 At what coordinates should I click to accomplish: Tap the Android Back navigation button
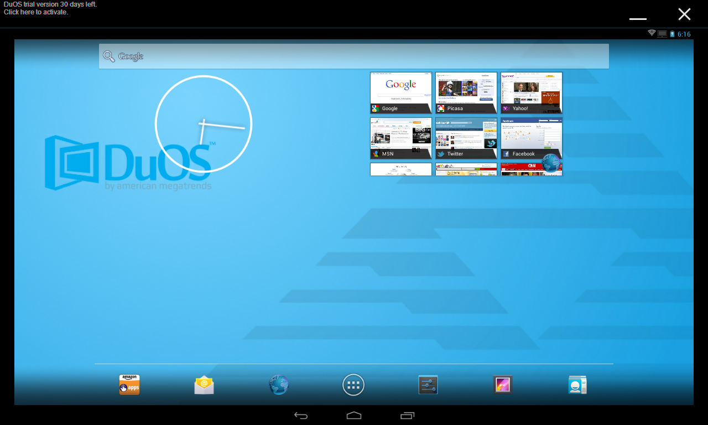tap(301, 416)
